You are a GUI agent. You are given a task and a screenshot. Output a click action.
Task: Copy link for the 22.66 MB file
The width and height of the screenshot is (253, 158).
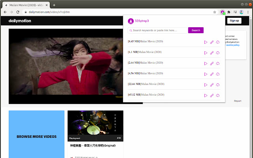tap(212, 85)
